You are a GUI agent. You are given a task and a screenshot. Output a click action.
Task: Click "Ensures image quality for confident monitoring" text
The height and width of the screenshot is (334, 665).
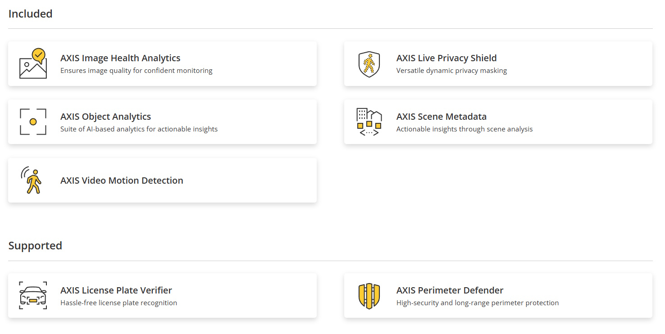click(137, 71)
